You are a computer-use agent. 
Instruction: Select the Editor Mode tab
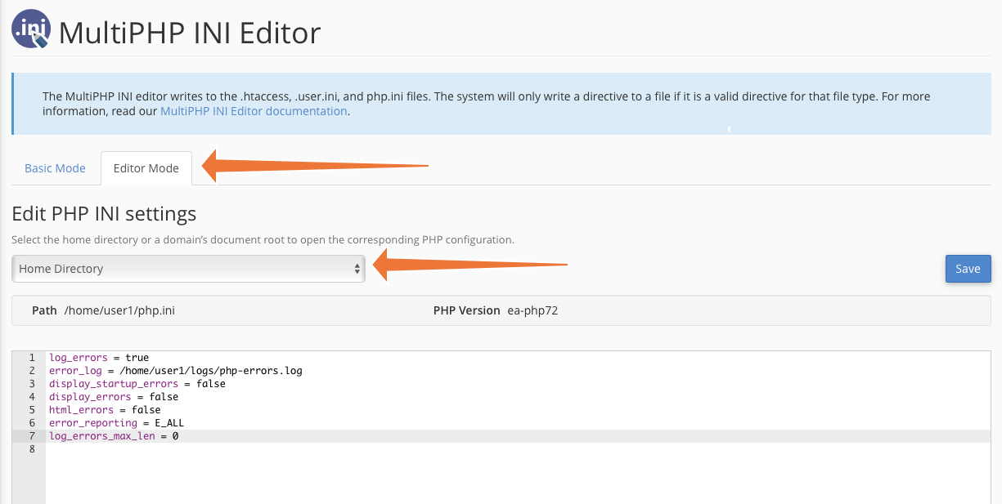tap(146, 167)
